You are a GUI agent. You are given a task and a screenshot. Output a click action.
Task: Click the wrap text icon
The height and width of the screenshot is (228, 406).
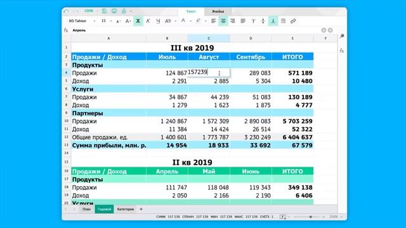284,21
